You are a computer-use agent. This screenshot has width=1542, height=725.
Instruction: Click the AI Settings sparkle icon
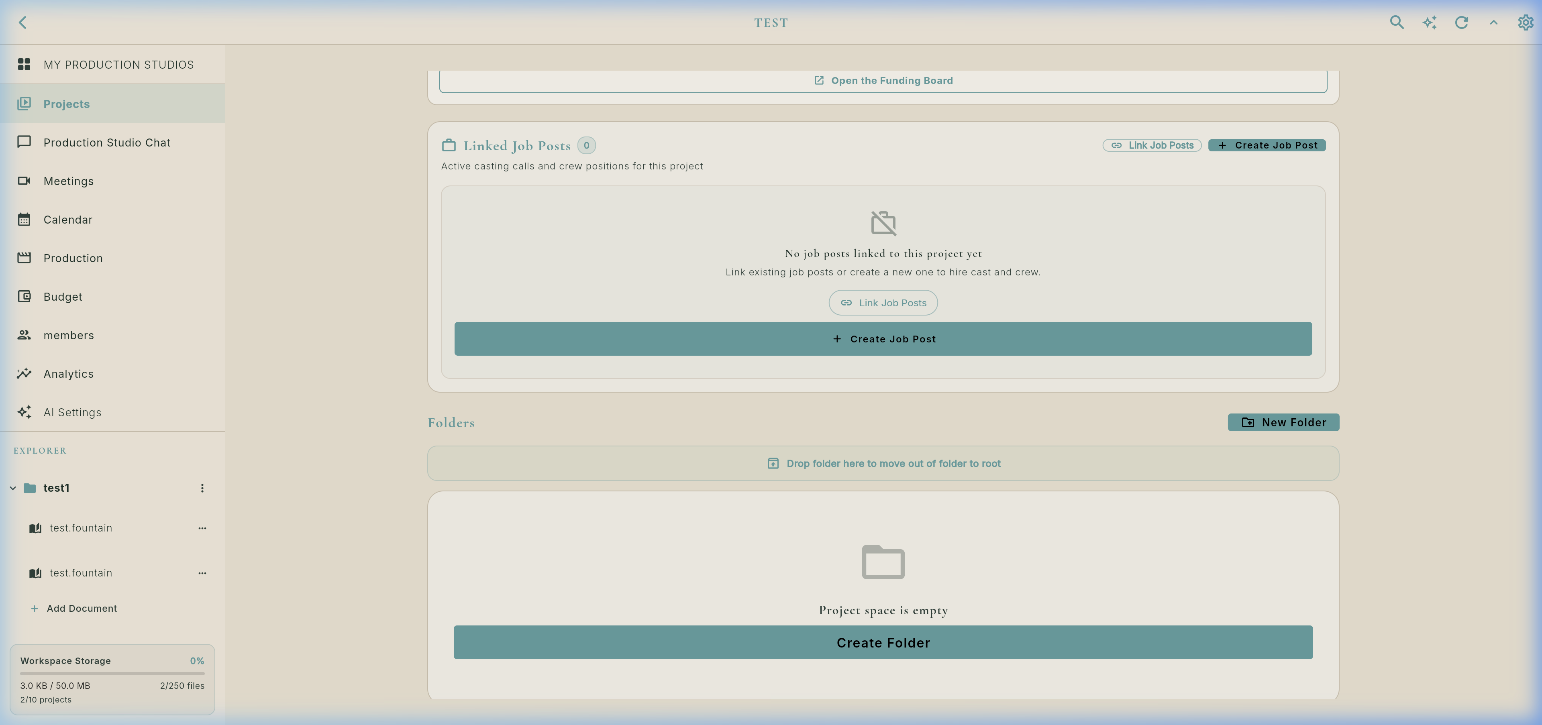24,412
